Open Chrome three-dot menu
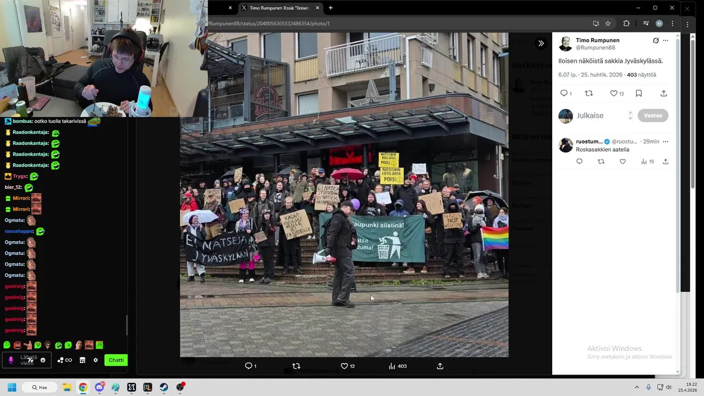 [x=672, y=24]
